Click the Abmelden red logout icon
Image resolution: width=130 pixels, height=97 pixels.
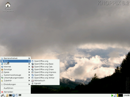coord(2,92)
